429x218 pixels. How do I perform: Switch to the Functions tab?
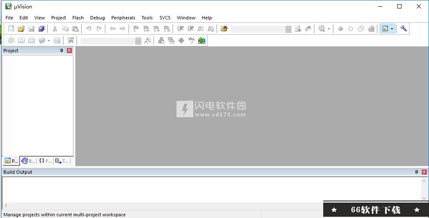(45, 161)
